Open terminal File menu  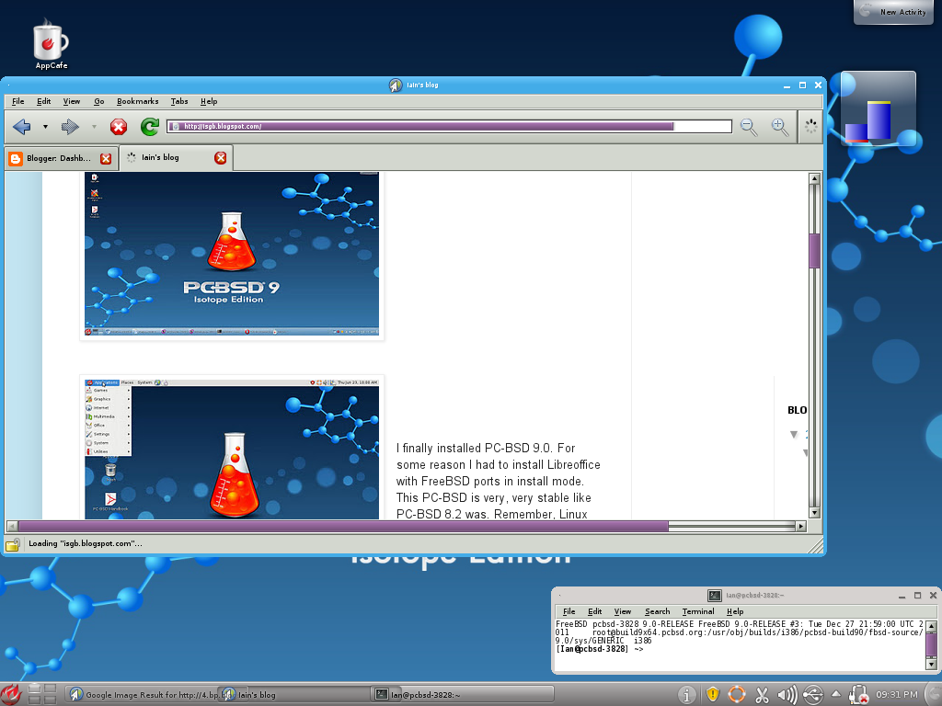pyautogui.click(x=569, y=611)
